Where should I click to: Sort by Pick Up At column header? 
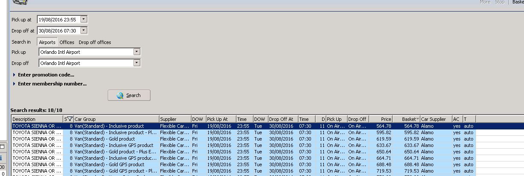coord(221,119)
